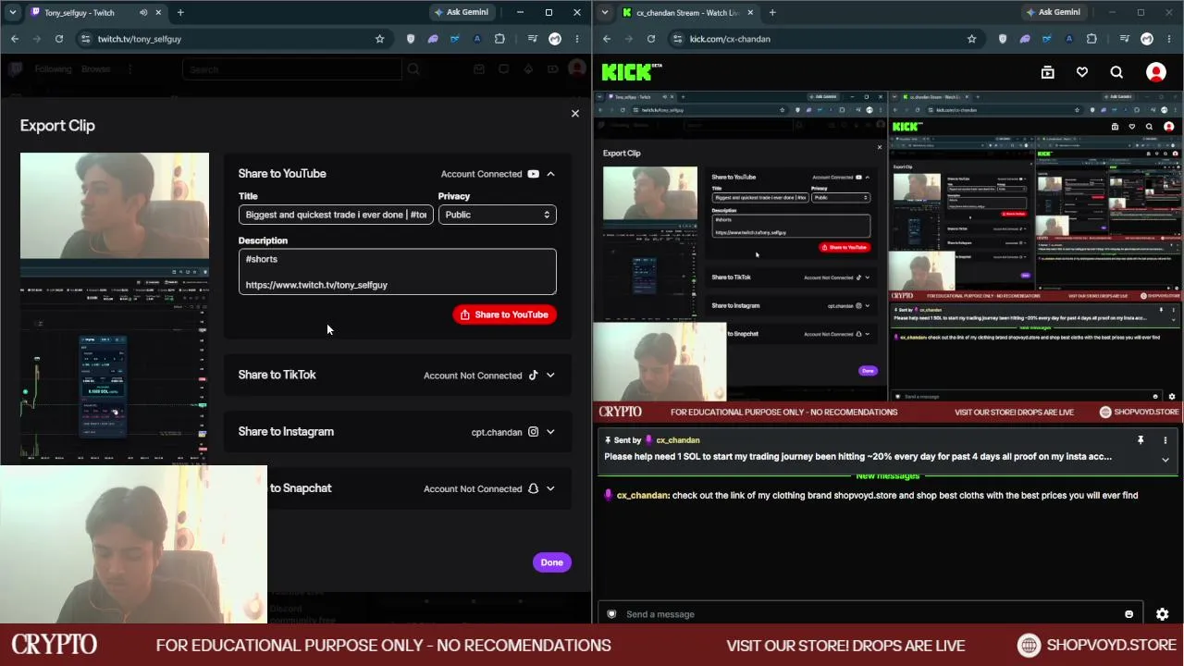This screenshot has height=666, width=1184.
Task: Open the pinned message three-dot options
Action: 1165,440
